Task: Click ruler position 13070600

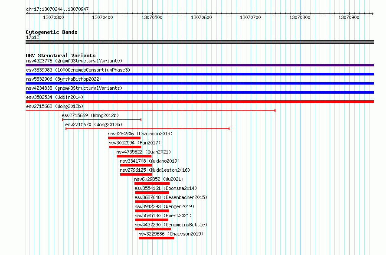Action: [201, 17]
